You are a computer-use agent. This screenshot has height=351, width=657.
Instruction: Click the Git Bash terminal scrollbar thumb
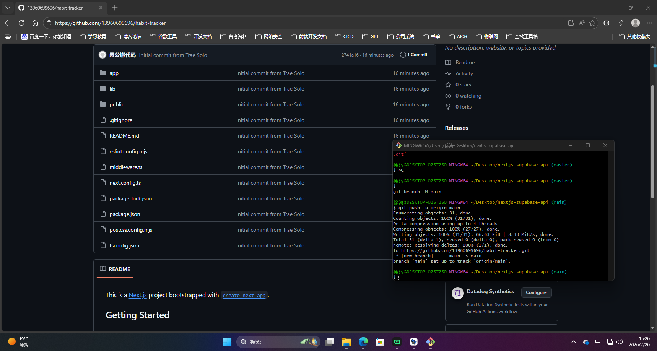[611, 258]
